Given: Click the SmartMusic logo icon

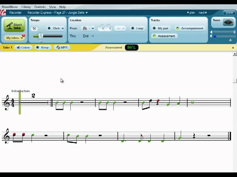Looking at the screenshot, I should [x=3, y=13].
